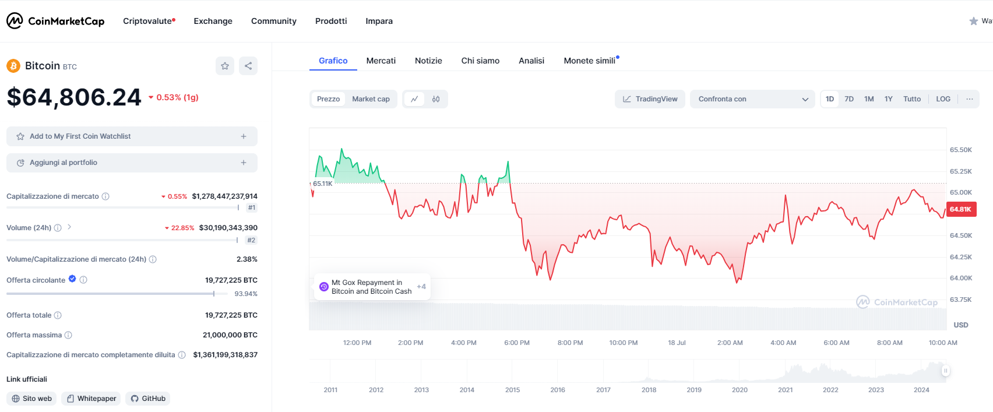Click info icon beside Capitalizzazione di mercato
Screen dimensions: 993x412
105,196
